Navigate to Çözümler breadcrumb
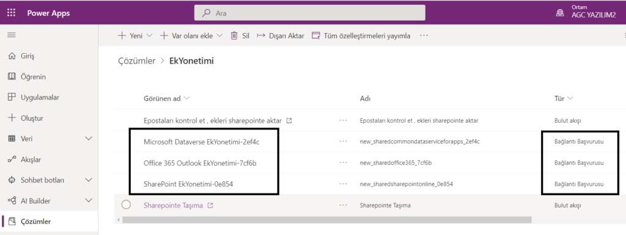The width and height of the screenshot is (626, 235). pos(136,61)
